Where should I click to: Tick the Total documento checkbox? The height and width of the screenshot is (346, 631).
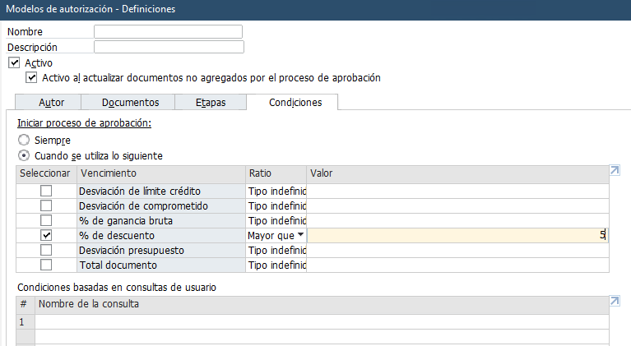click(x=46, y=265)
